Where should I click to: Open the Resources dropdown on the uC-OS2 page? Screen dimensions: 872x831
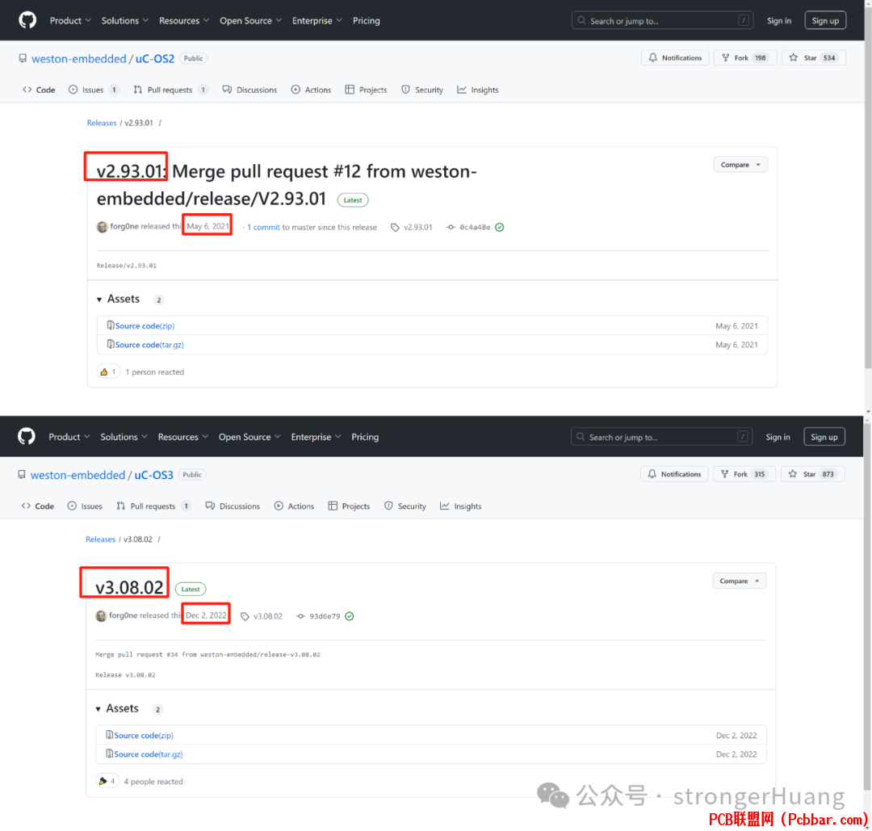(x=184, y=20)
